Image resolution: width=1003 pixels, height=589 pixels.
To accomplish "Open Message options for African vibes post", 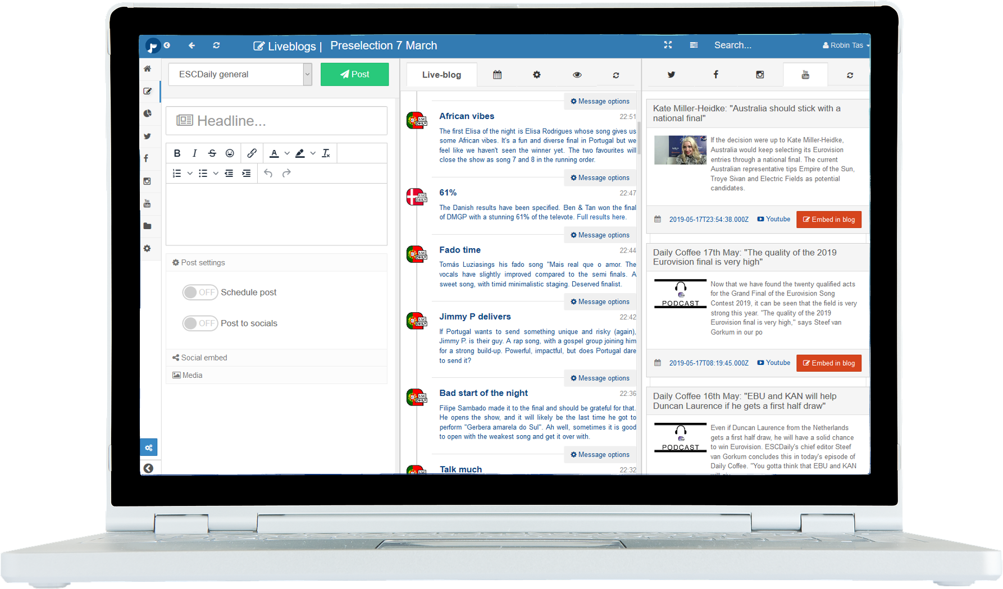I will [x=600, y=102].
